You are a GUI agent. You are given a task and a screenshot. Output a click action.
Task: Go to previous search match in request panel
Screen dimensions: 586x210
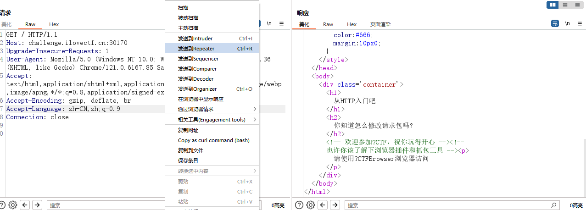coord(25,205)
